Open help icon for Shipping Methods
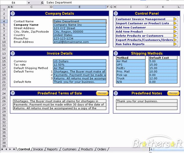This screenshot has height=153, width=184. tap(116, 54)
